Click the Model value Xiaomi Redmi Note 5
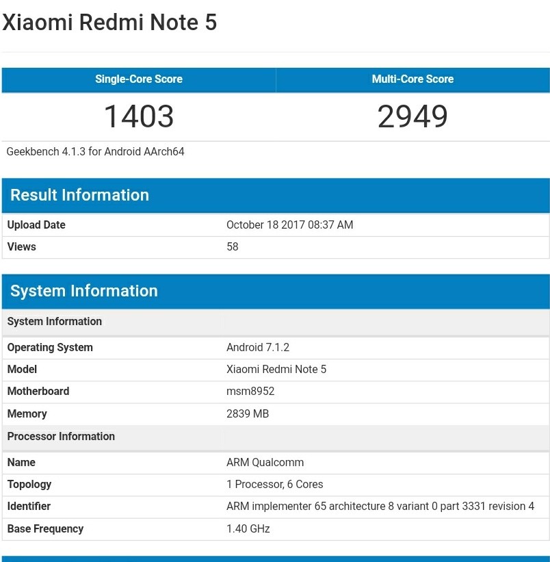The height and width of the screenshot is (562, 550). pos(276,370)
